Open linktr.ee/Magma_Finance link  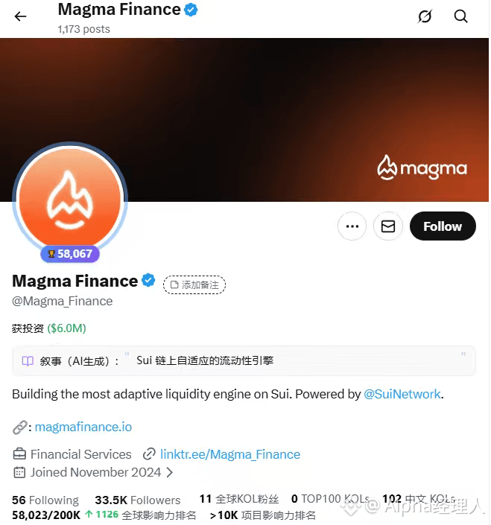230,454
